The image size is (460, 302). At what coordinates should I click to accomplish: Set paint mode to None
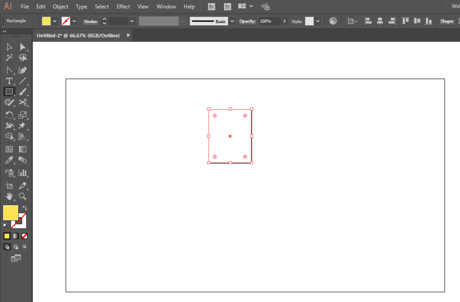(x=25, y=236)
